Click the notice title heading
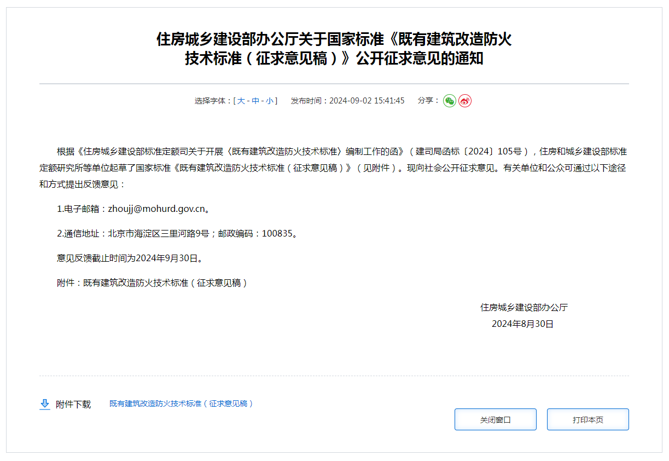 (x=334, y=49)
